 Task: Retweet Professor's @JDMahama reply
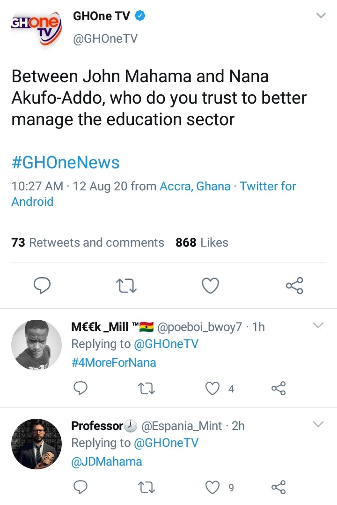[x=146, y=487]
